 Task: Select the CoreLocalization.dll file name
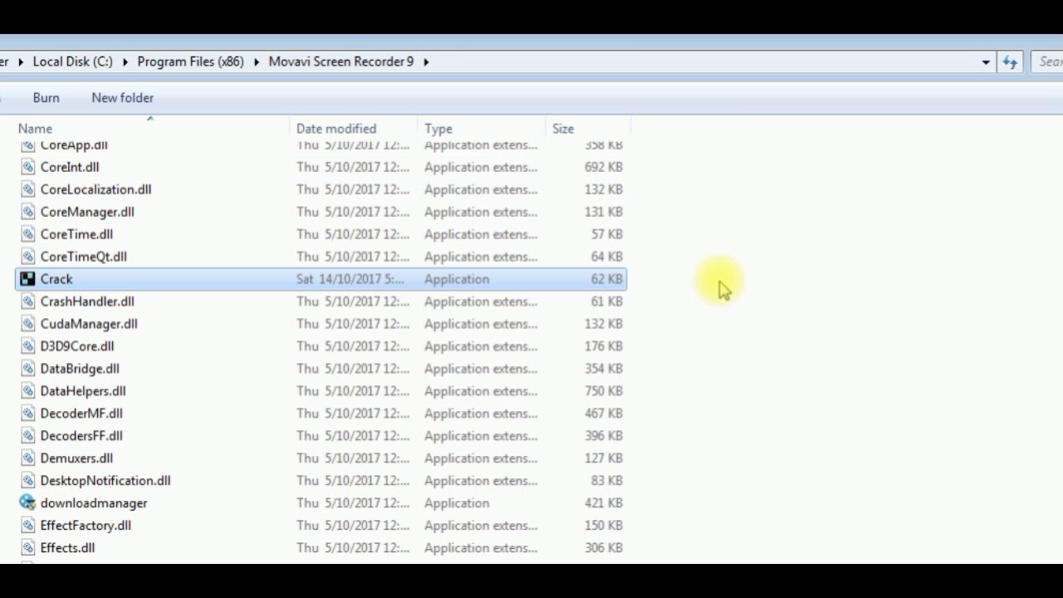pyautogui.click(x=96, y=189)
